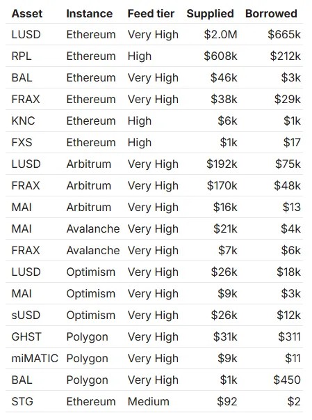Viewport: 312px width, 420px height.
Task: Select LUSD in the Arbitrum row
Action: tap(26, 164)
